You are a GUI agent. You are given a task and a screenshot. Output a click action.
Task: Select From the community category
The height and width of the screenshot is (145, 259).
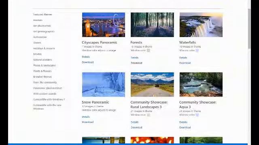(x=45, y=82)
